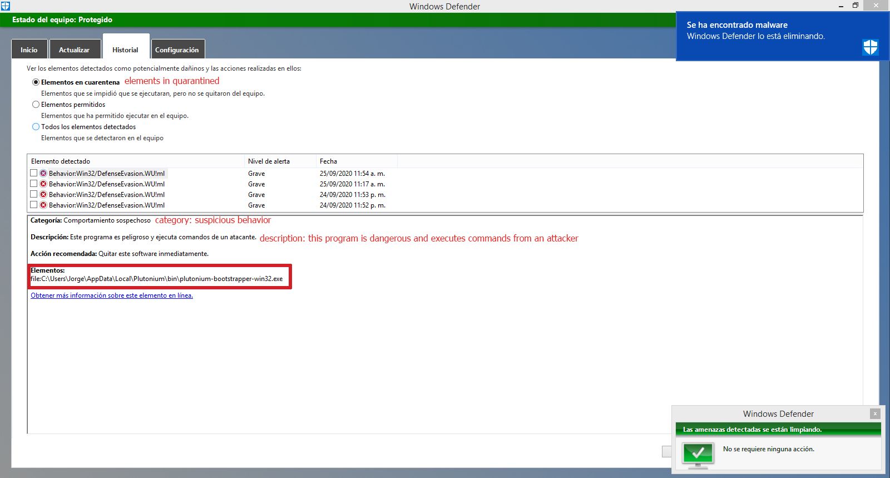Select Todos los elementos detectados option
The width and height of the screenshot is (890, 478).
click(x=36, y=126)
